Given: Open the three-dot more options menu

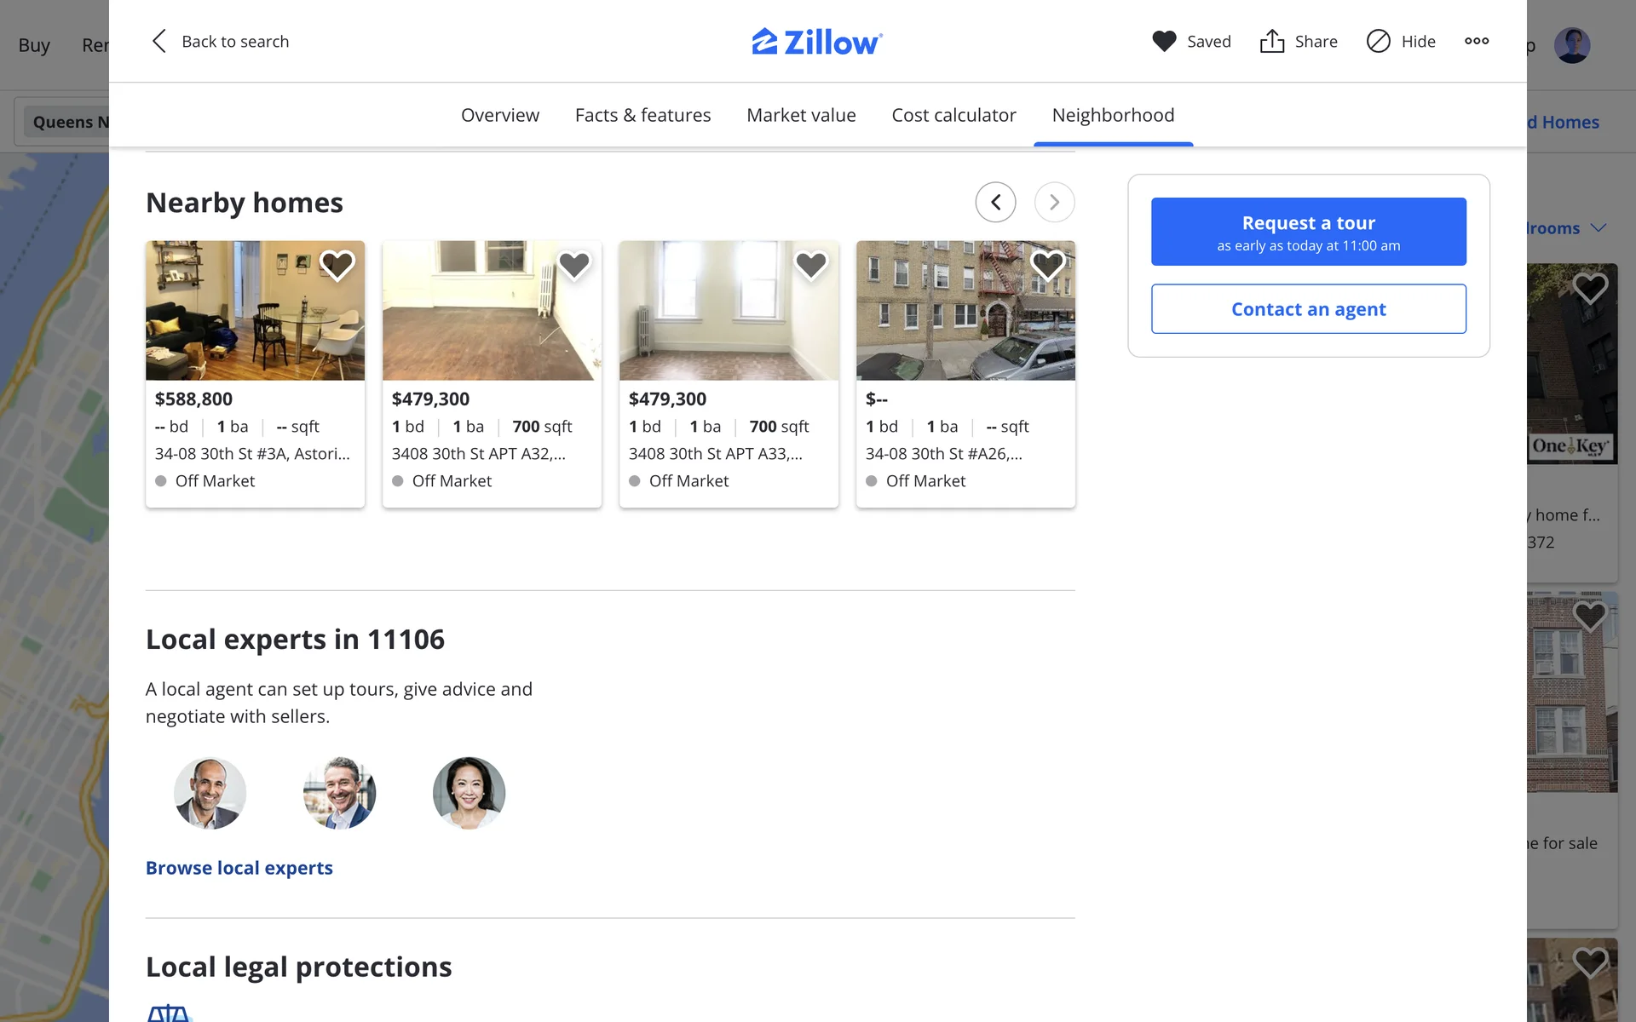Looking at the screenshot, I should tap(1477, 41).
